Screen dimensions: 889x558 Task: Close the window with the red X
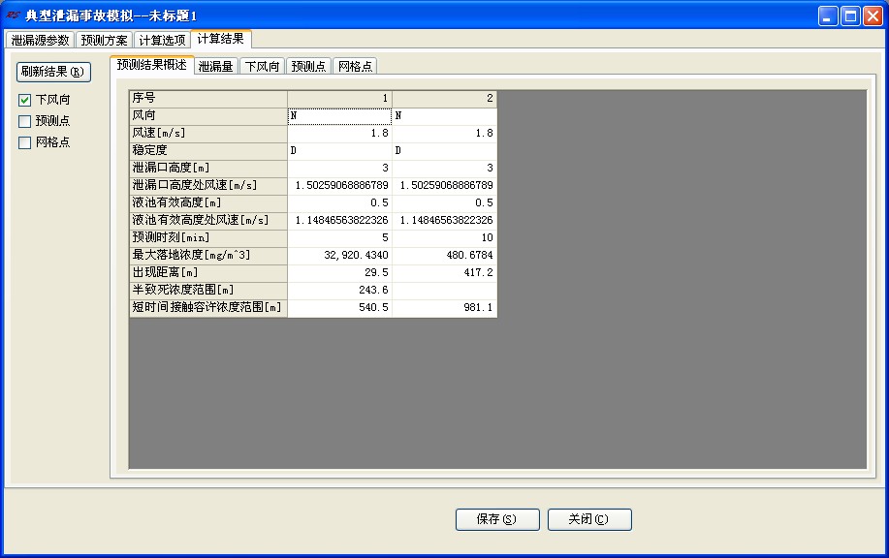click(x=873, y=15)
